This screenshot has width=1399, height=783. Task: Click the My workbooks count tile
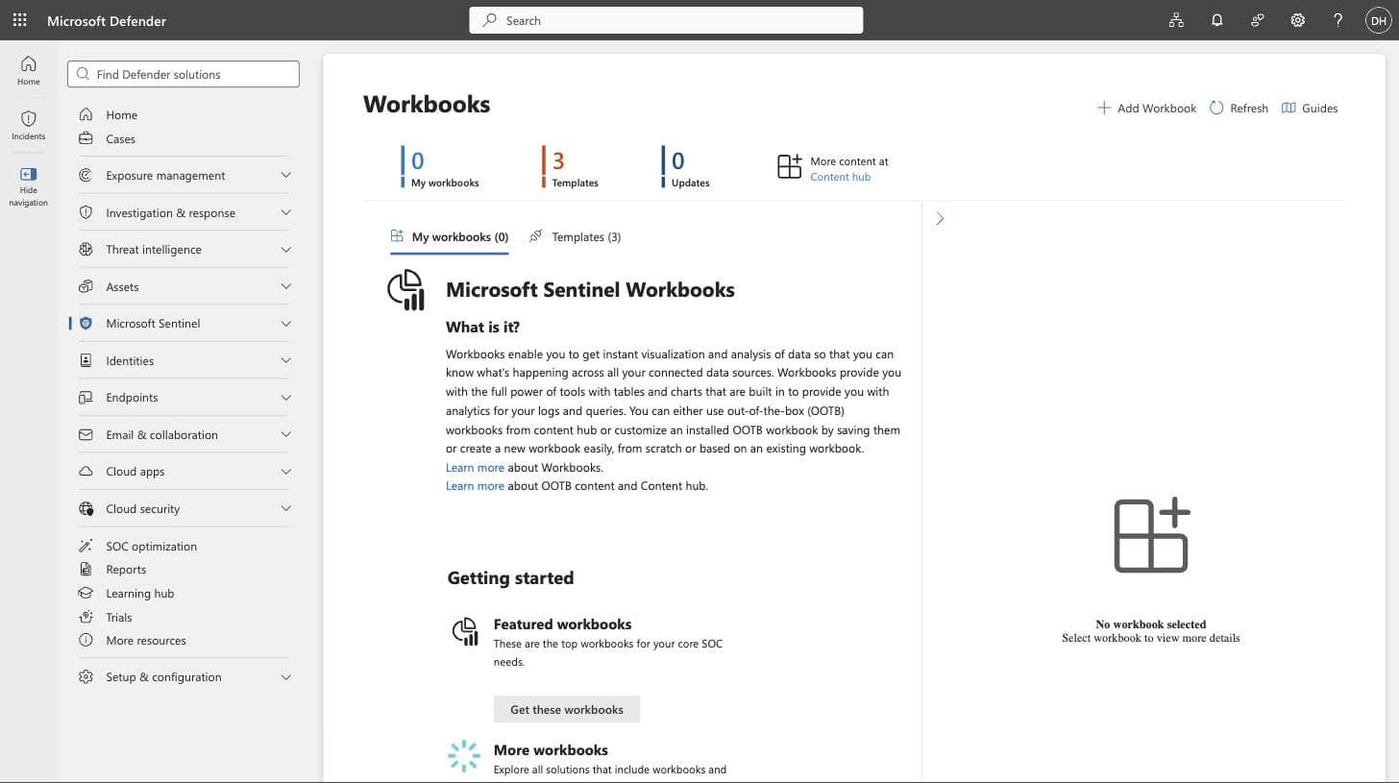pos(440,167)
